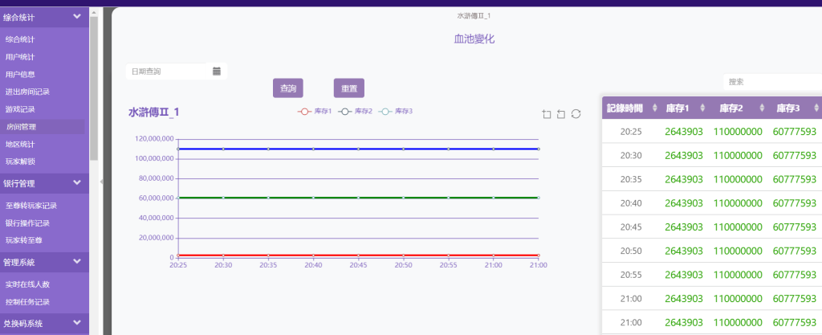The width and height of the screenshot is (822, 335).
Task: Click the 20:45 row time cell
Action: tap(631, 227)
